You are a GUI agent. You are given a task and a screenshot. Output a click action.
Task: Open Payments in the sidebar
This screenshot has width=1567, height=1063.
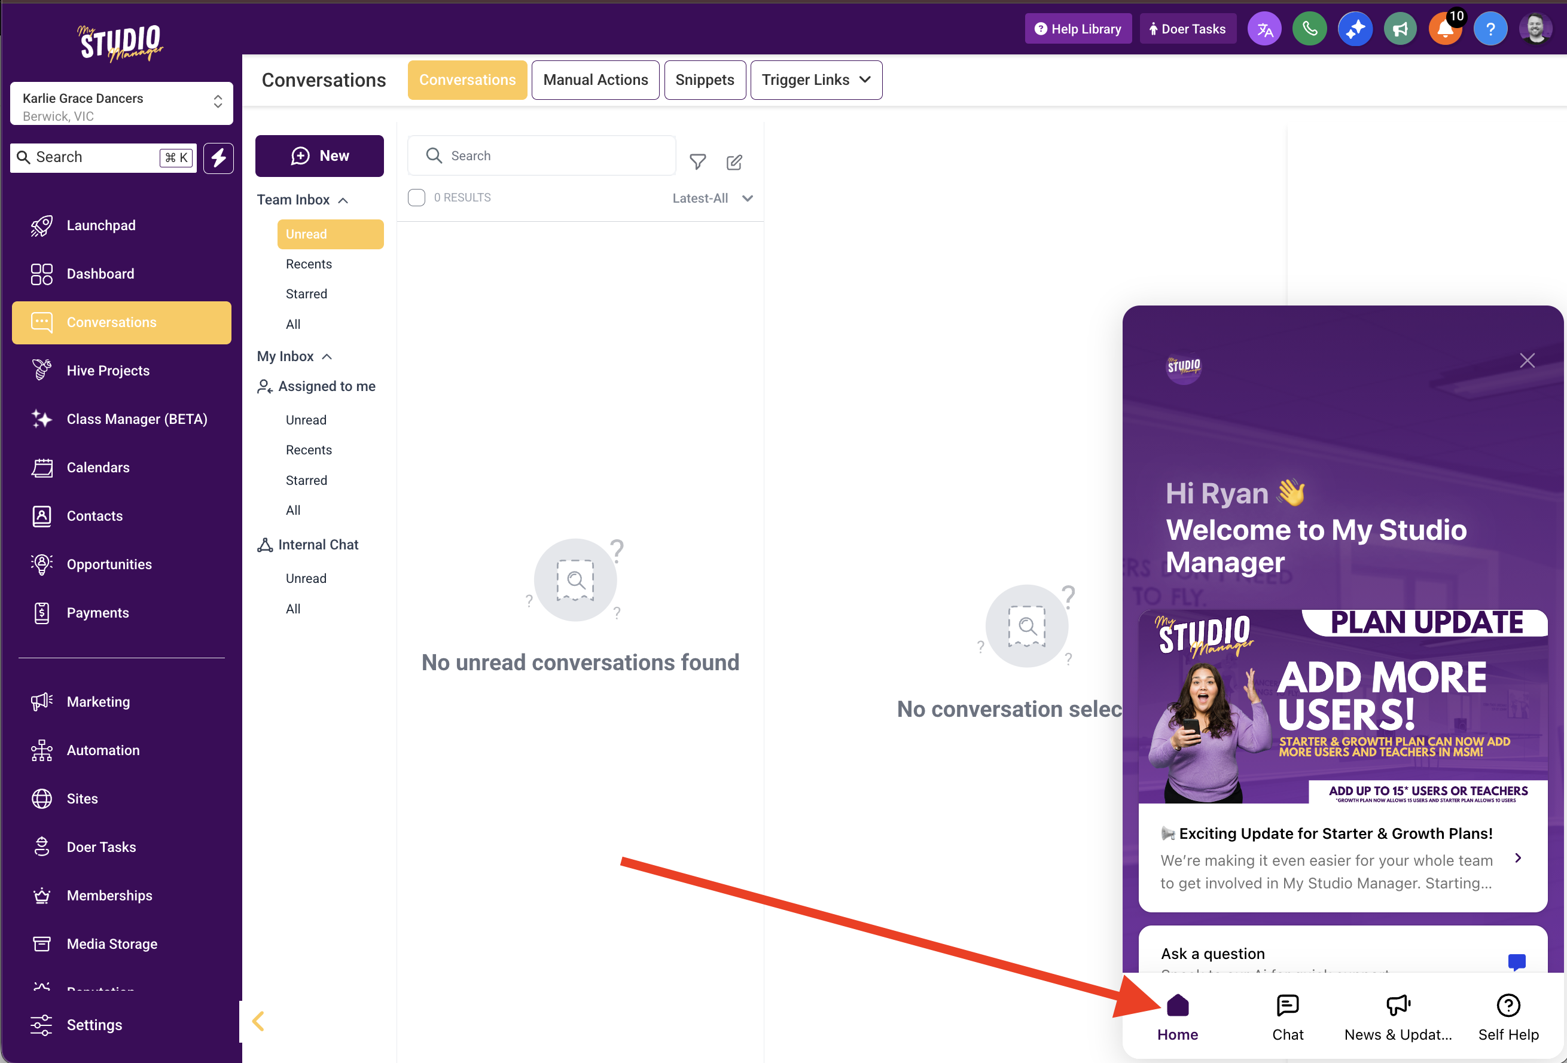(121, 613)
